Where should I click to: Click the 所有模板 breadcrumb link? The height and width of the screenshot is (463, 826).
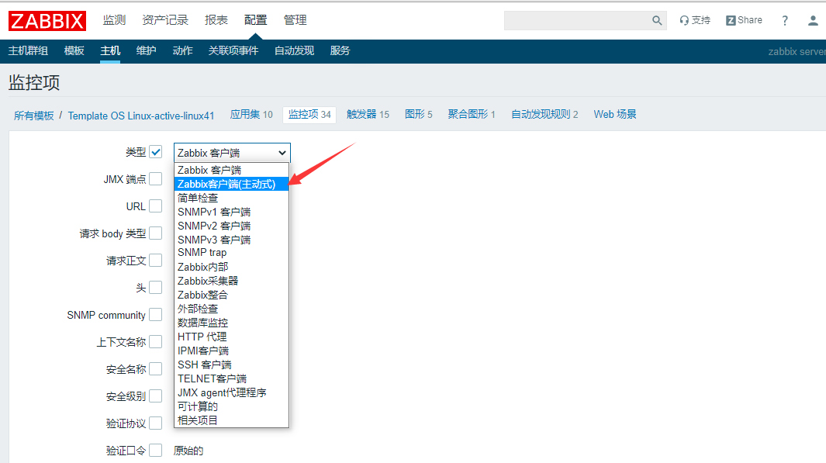(33, 116)
